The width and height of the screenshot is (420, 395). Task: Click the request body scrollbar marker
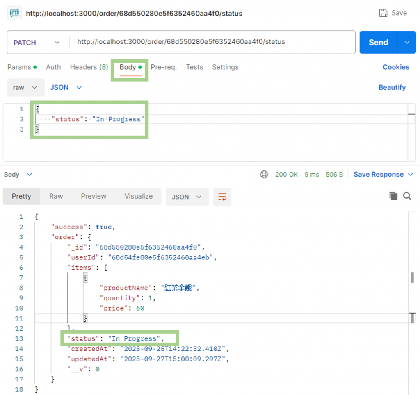click(x=411, y=114)
